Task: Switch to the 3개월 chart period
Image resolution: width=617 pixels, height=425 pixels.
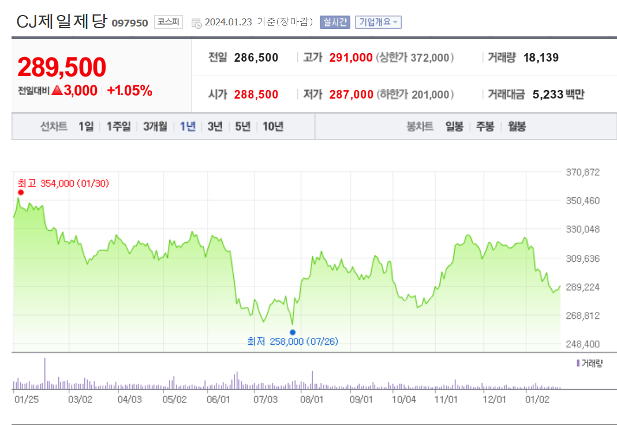Action: click(155, 127)
